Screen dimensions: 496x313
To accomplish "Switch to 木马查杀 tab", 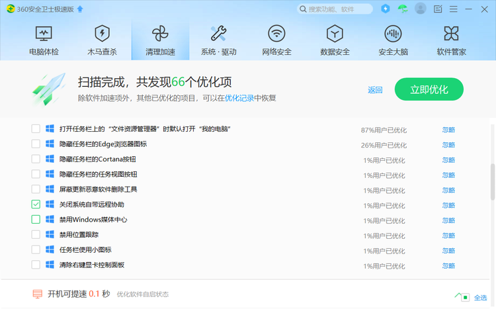I will click(102, 40).
